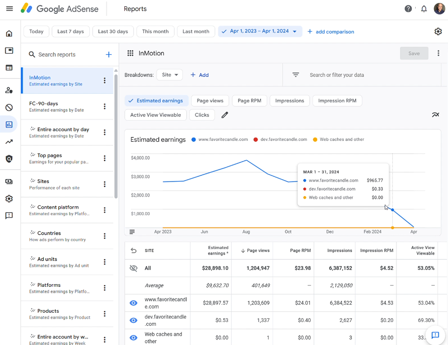Click add comparison link
The height and width of the screenshot is (345, 448).
(x=331, y=32)
